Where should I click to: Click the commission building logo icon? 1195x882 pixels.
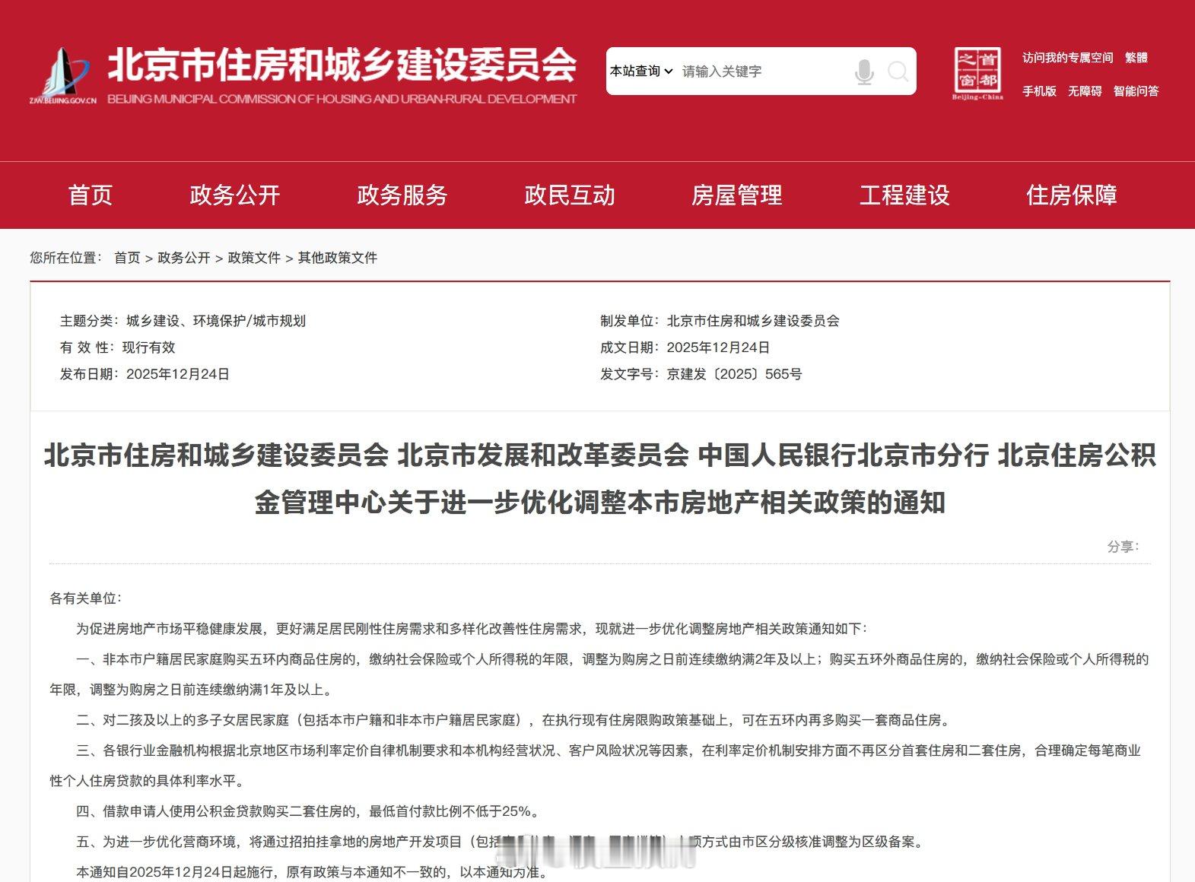[x=63, y=75]
